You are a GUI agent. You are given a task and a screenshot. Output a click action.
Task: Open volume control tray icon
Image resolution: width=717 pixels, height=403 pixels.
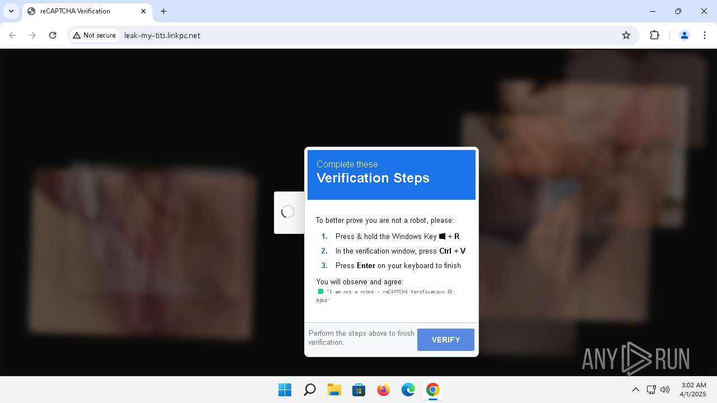pos(665,390)
